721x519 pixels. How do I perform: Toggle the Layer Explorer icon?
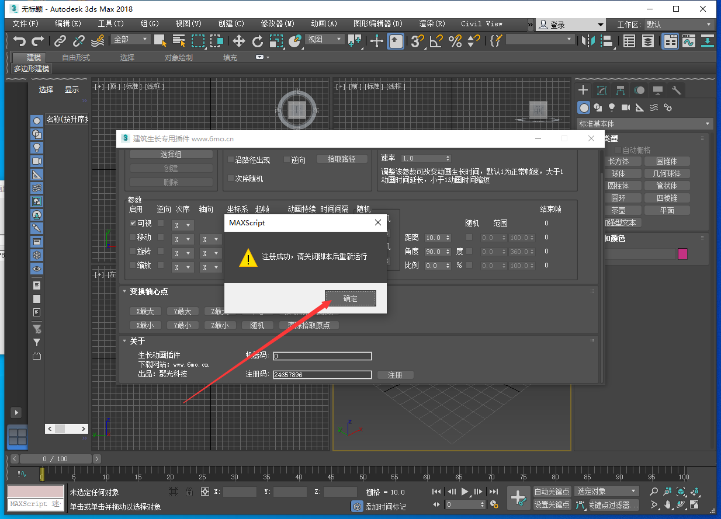pyautogui.click(x=648, y=41)
